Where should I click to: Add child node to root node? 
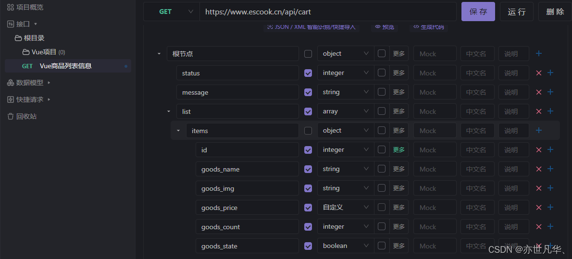539,54
